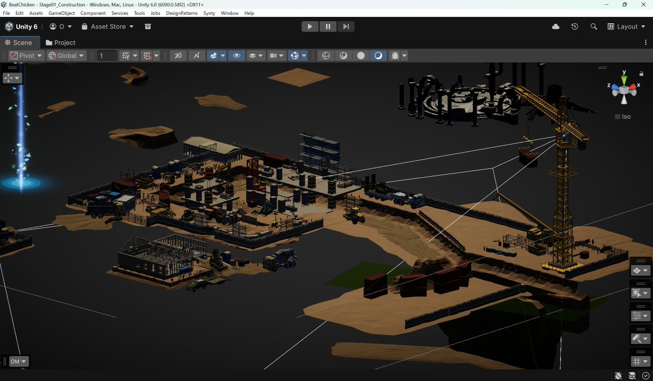Open the Layout dropdown
The image size is (653, 381).
click(626, 27)
